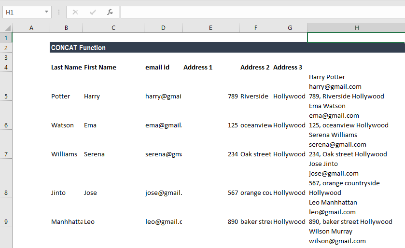Select row 4 header
The width and height of the screenshot is (405, 248).
pyautogui.click(x=6, y=68)
